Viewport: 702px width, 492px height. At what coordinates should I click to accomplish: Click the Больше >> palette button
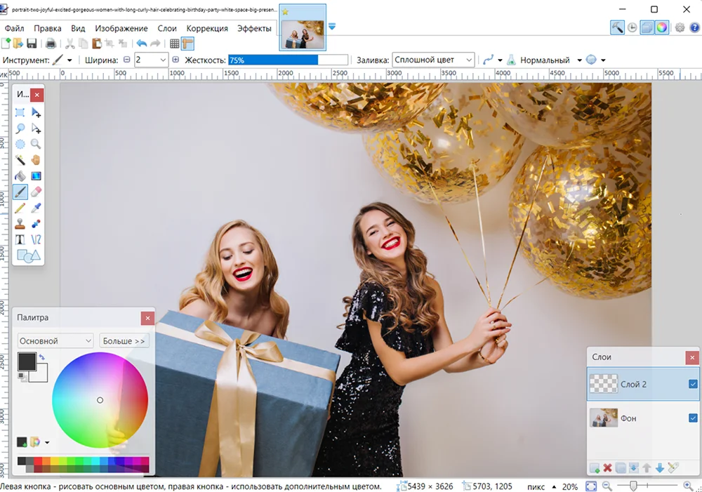(x=124, y=340)
